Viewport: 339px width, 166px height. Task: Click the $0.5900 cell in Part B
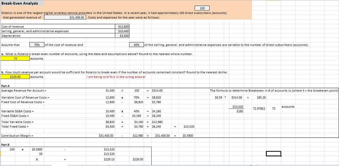[37, 149]
